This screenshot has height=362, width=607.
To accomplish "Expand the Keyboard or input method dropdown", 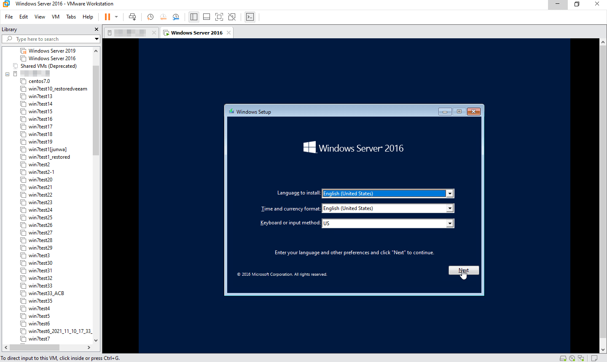I will [x=450, y=224].
